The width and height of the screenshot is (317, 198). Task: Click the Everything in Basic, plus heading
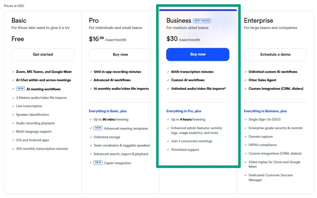point(108,111)
